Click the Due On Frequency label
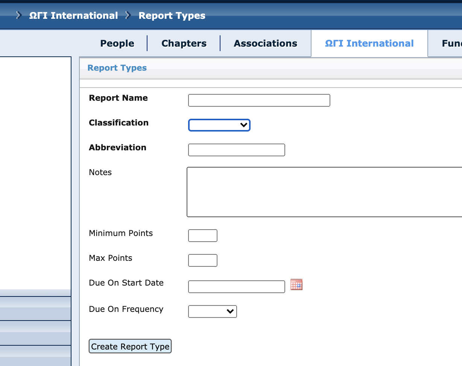The image size is (462, 366). click(x=126, y=309)
